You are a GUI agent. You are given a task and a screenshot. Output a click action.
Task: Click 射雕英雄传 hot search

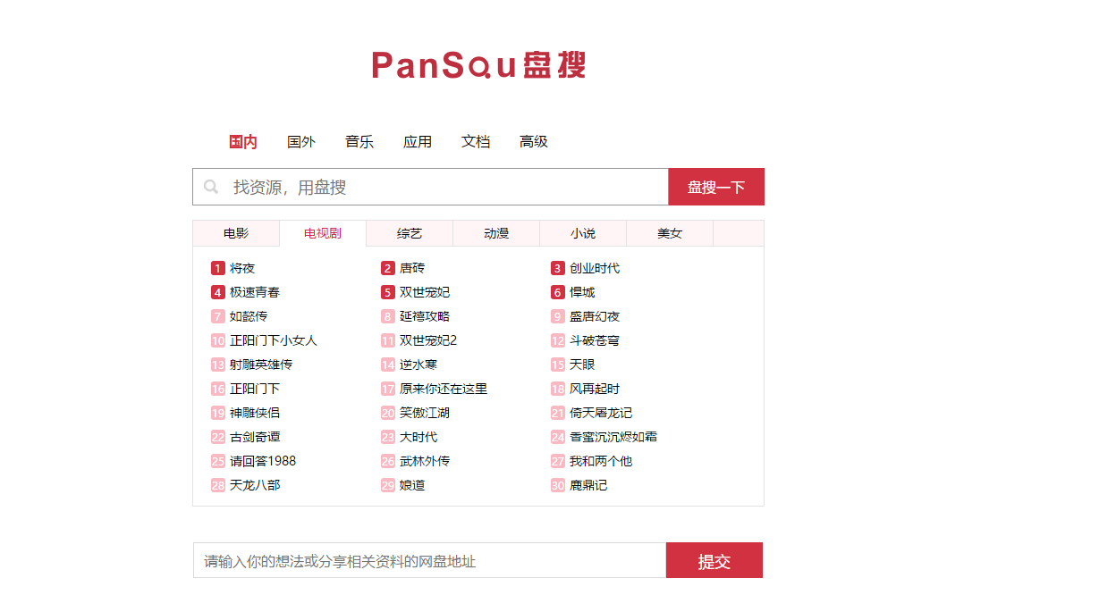click(261, 365)
